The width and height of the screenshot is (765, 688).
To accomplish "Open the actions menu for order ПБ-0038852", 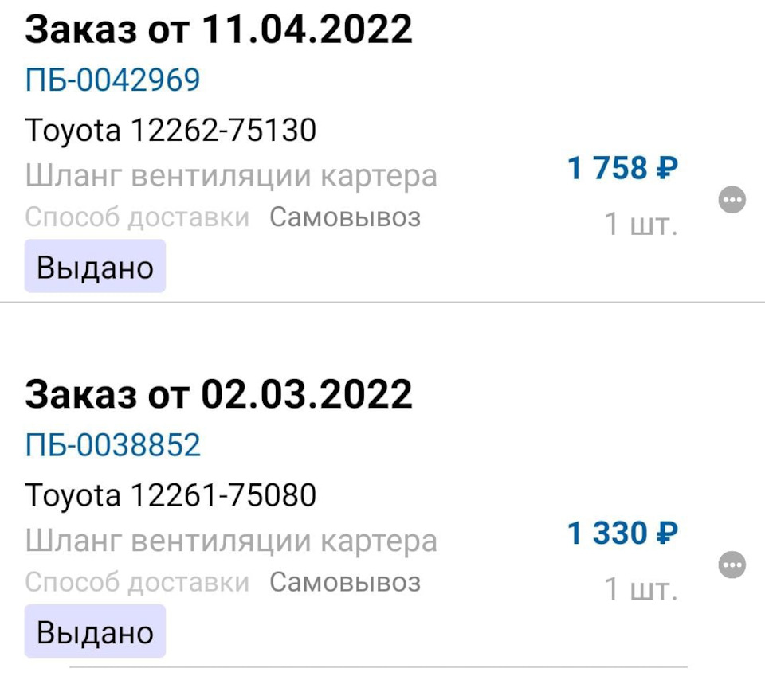I will 732,566.
